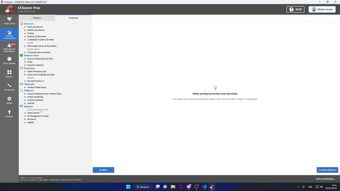Click the Programas category monitor icon
Image resolution: width=340 pixels, height=191 pixels.
point(21,68)
